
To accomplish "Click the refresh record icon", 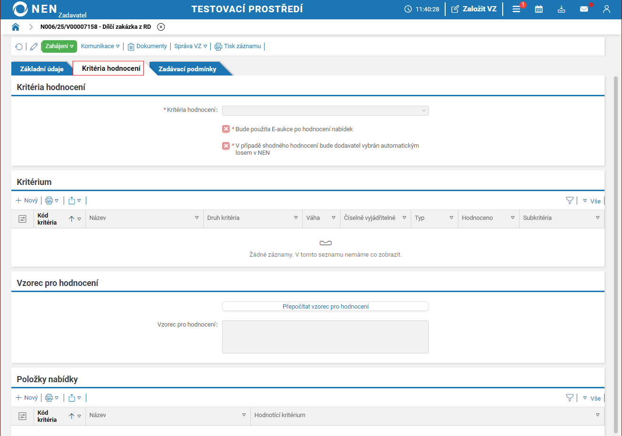I will (19, 46).
